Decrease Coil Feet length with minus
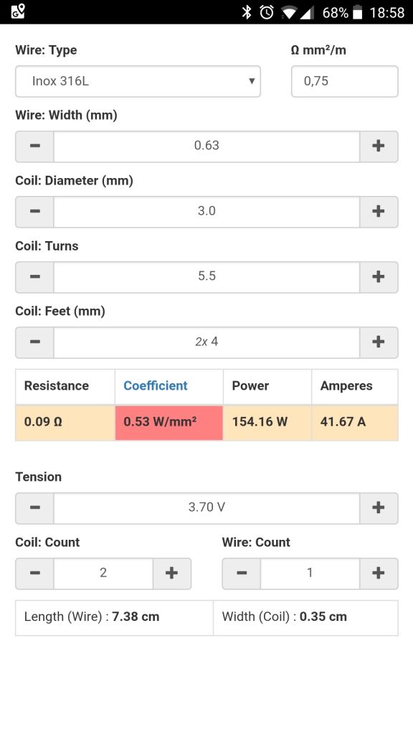Screen dimensions: 413x735 [34, 342]
